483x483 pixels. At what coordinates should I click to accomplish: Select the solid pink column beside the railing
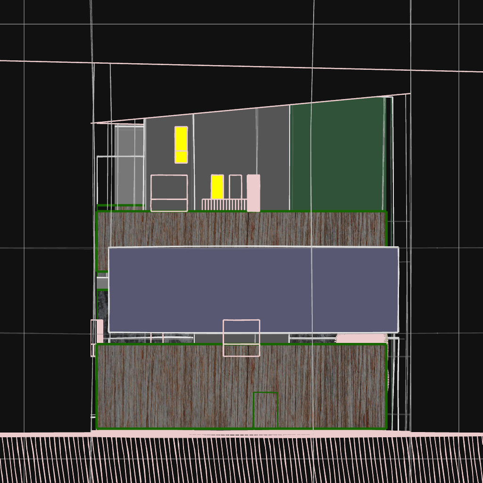point(253,193)
